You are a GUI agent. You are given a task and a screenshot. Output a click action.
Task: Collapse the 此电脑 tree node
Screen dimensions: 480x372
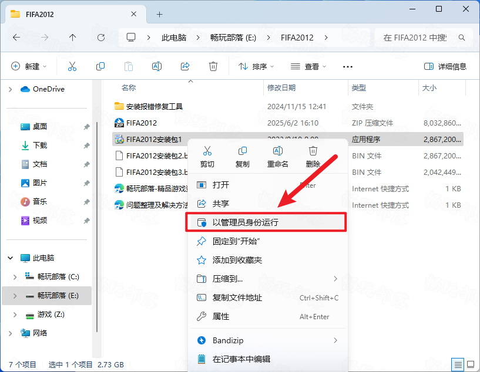pyautogui.click(x=11, y=258)
